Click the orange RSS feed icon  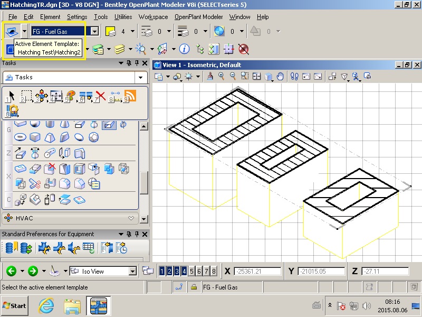pyautogui.click(x=130, y=96)
